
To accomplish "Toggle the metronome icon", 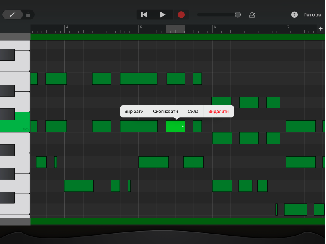I will 252,15.
